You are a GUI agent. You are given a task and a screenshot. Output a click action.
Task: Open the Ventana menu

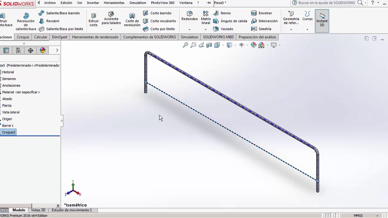click(186, 3)
